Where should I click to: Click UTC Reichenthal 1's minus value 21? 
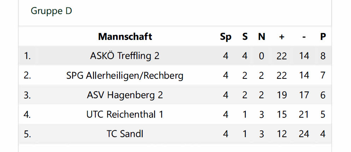304,115
